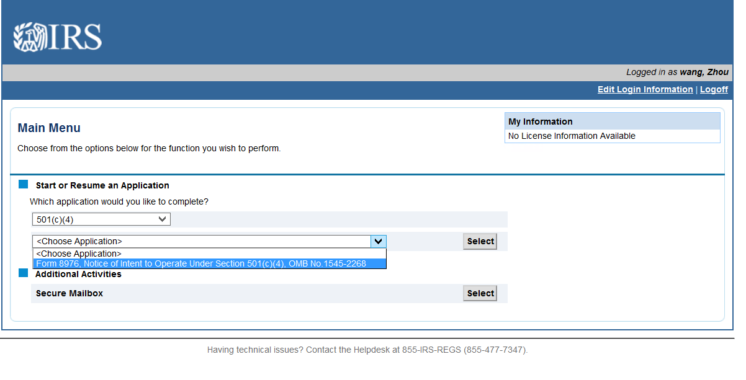Click the IRS eagle logo

58,37
